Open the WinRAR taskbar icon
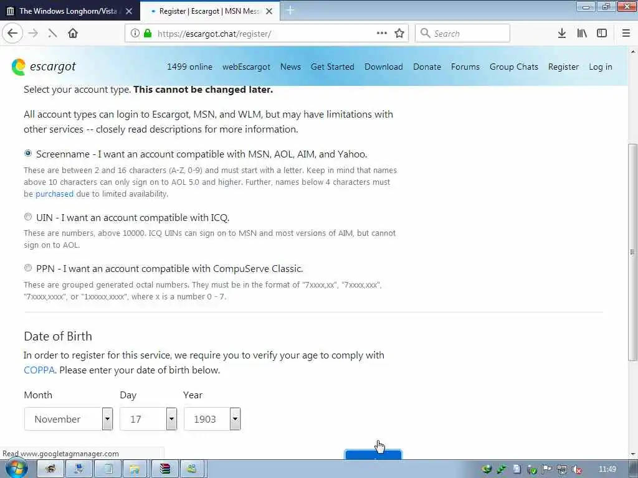Screen dimensions: 638x478 click(x=164, y=469)
